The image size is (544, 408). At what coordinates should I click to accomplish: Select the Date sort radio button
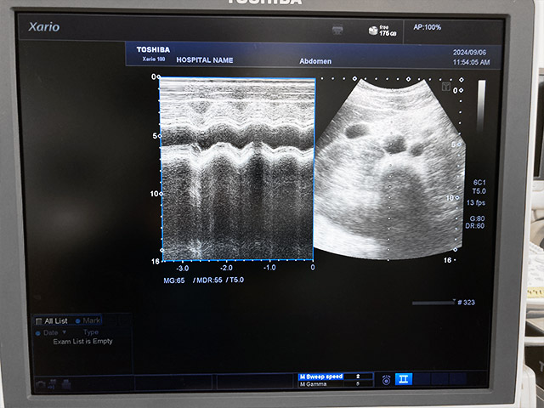[x=37, y=333]
